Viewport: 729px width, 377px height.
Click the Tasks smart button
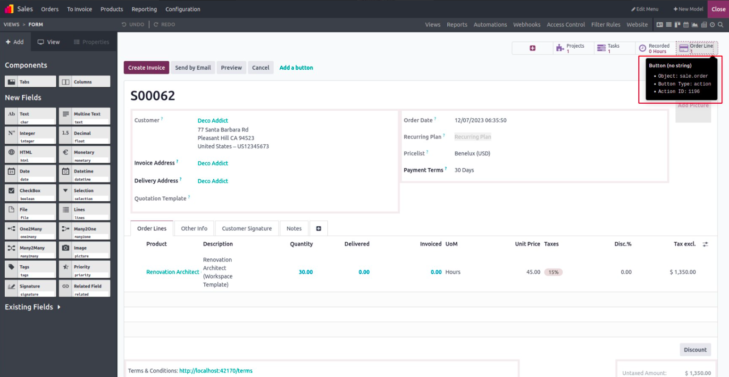pos(613,48)
